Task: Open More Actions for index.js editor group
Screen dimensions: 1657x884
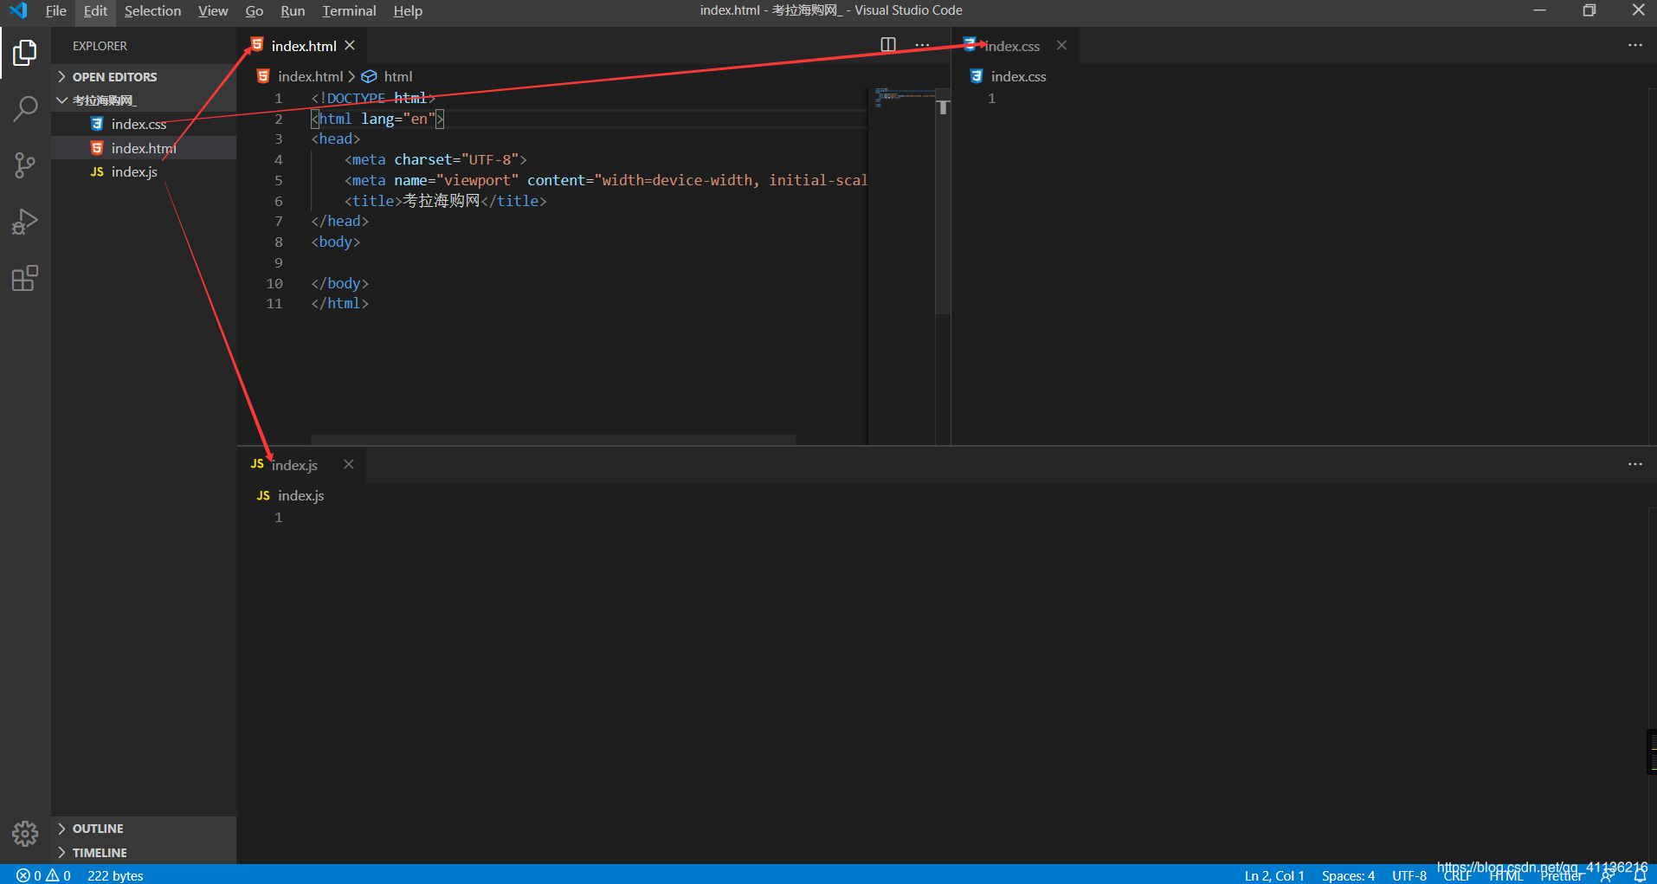Action: coord(1634,464)
